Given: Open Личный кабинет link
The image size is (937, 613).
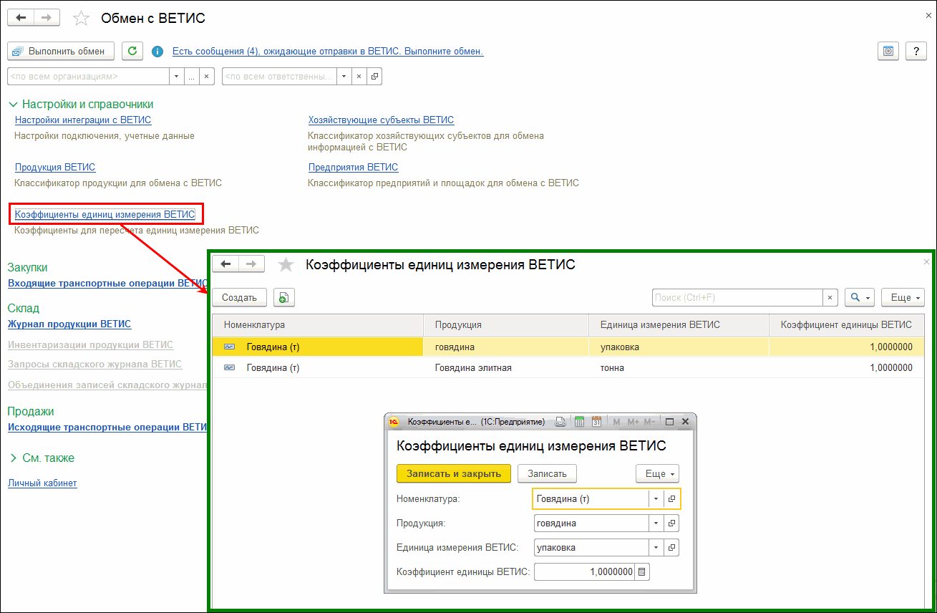Looking at the screenshot, I should coord(42,483).
